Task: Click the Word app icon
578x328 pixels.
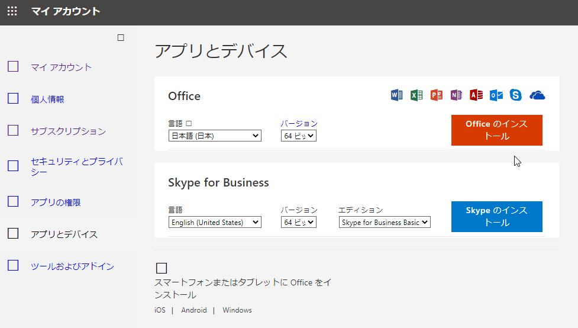Action: pos(396,95)
